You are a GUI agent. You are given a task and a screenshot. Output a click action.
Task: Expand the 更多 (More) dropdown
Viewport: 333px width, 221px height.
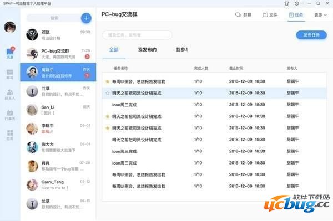point(320,15)
